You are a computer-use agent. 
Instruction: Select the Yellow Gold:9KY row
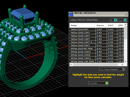pos(97,29)
